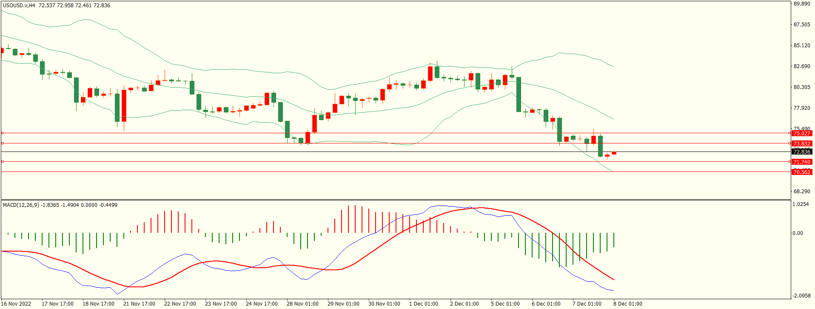Click the MACD 0.00 scale level
The width and height of the screenshot is (815, 309).
click(x=798, y=233)
